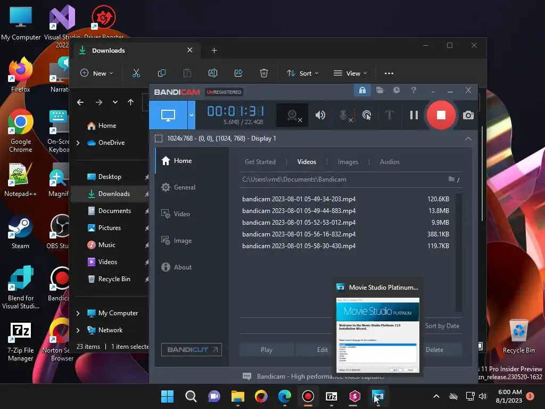Switch to Audios tab in Bandicam
This screenshot has height=409, width=545.
coord(390,162)
